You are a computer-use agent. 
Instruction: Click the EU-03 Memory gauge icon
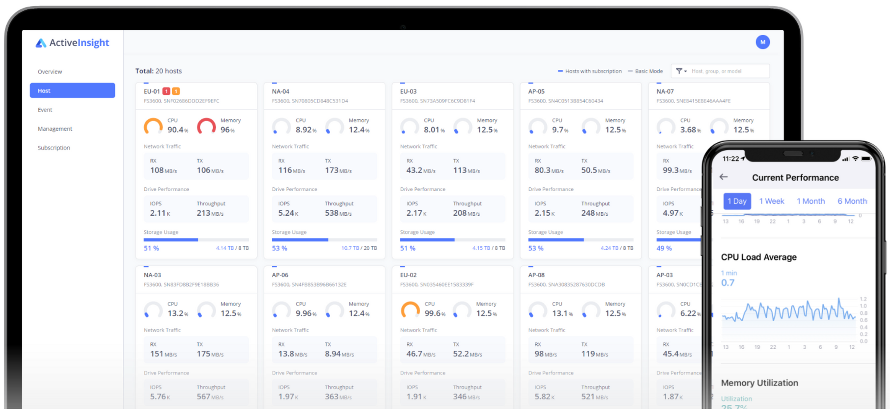(x=463, y=126)
